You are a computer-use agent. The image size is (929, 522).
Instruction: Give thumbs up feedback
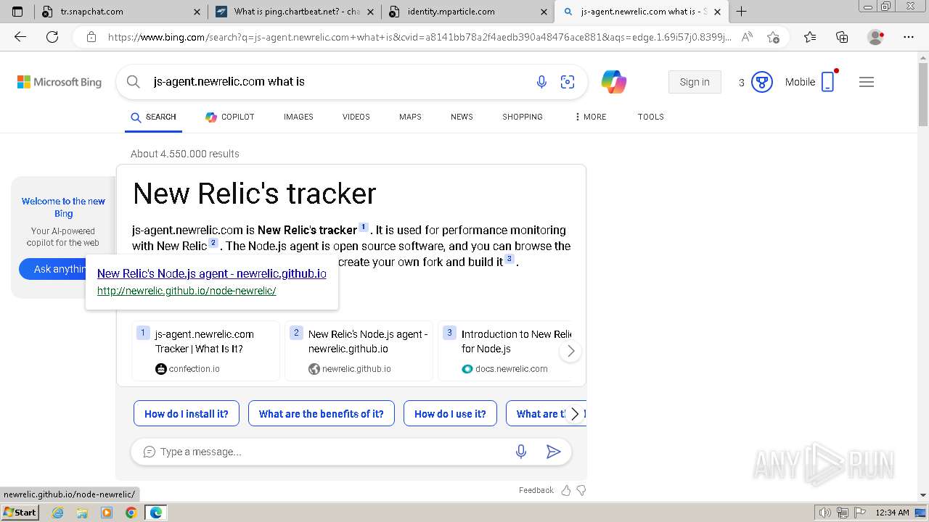tap(566, 490)
